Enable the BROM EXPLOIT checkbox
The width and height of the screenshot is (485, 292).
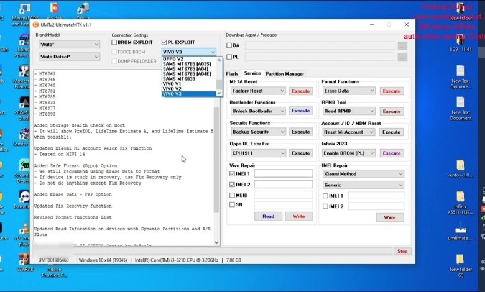point(114,42)
